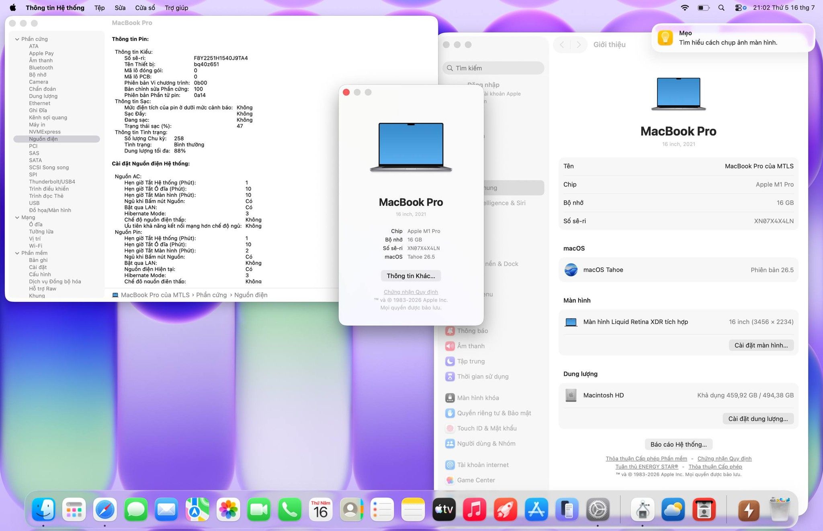The image size is (823, 531).
Task: Click the Wi-Fi status icon in the menu bar
Action: point(685,8)
